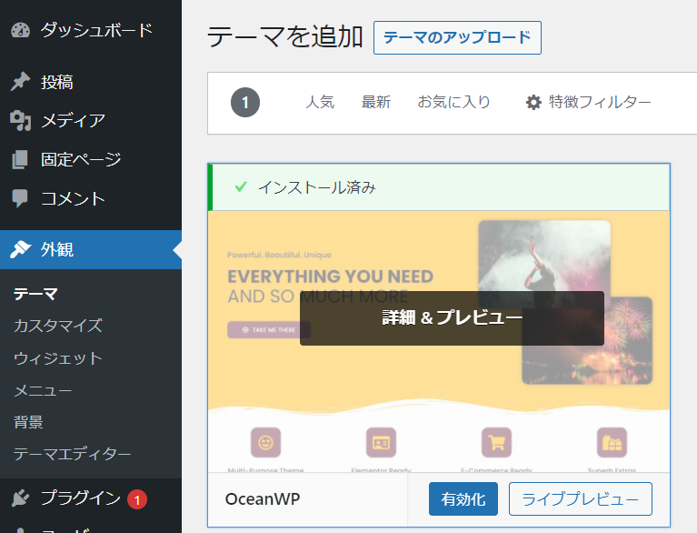Open the コメント menu
The width and height of the screenshot is (697, 533).
(91, 198)
